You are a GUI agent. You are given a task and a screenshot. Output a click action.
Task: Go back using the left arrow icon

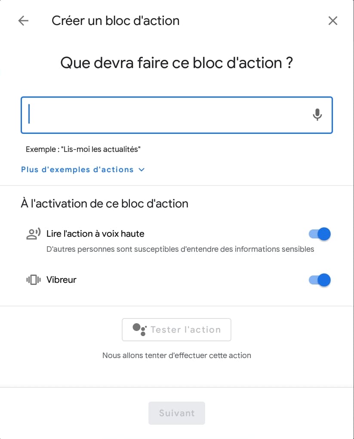23,21
